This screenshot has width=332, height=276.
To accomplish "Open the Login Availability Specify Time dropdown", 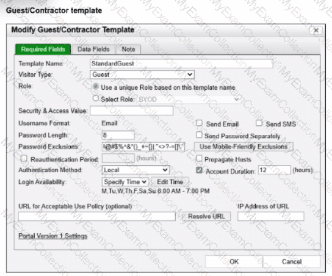I will [125, 182].
